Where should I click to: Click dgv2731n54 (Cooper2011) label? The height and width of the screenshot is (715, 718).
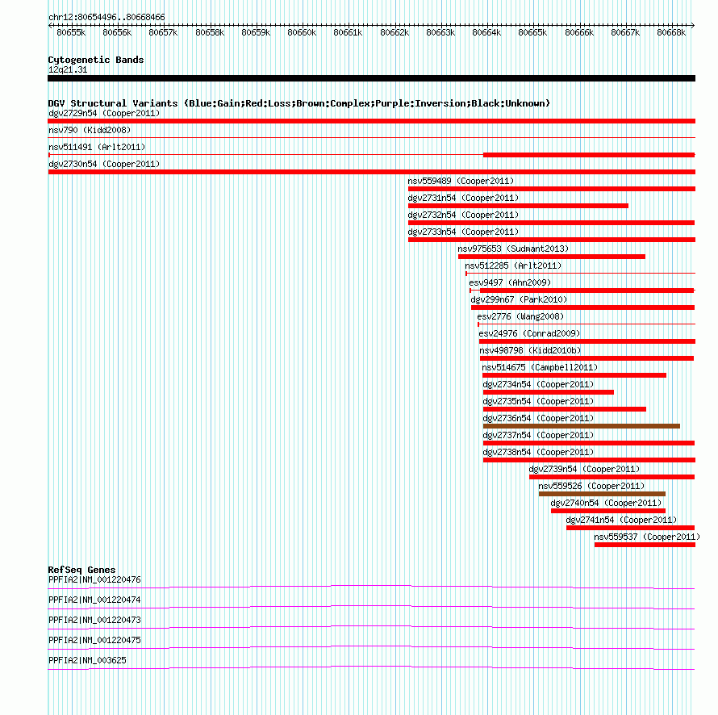tap(463, 198)
